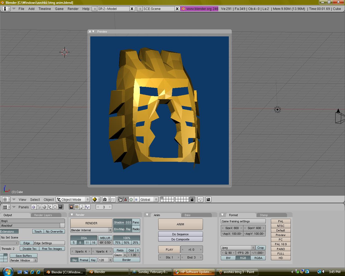This screenshot has width=345, height=276.
Task: Click the layer lock icon in 3D header
Action: (x=192, y=199)
